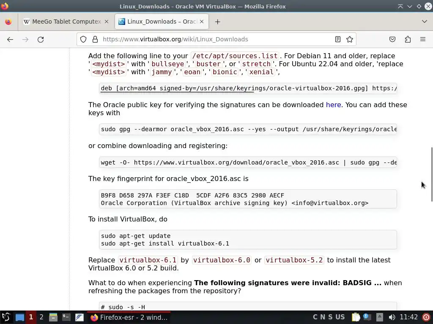Click the 'jammy' code word

pyautogui.click(x=162, y=72)
